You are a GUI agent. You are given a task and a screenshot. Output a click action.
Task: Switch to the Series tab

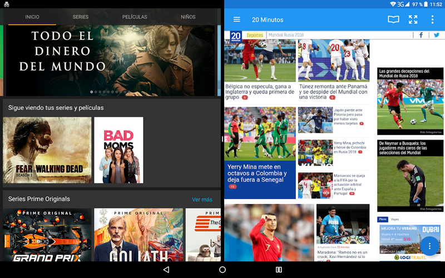point(81,17)
